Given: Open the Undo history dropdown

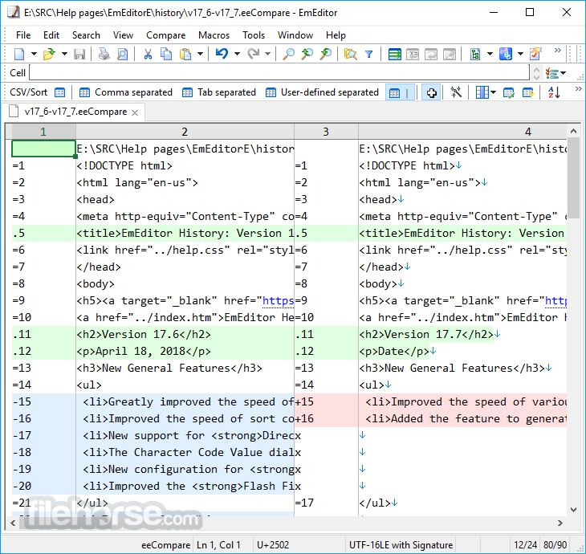Looking at the screenshot, I should (237, 55).
